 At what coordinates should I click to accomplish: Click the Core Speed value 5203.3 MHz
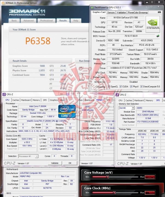[x=27, y=139]
